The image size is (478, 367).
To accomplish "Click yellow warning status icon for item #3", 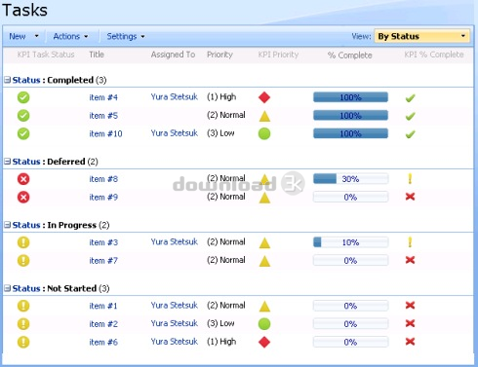I will point(23,242).
